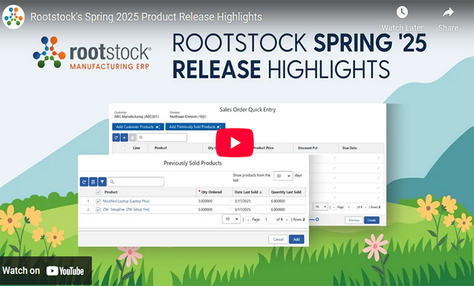Click next page arrow in Sales Order window
474x286 pixels.
[x=366, y=207]
